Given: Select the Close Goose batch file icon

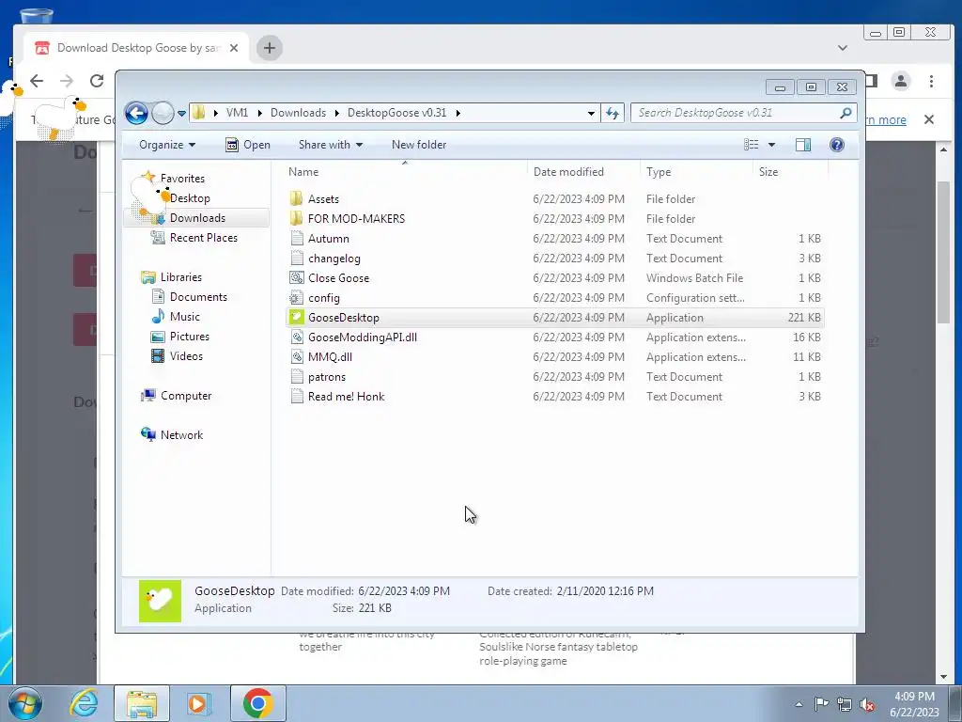Looking at the screenshot, I should point(297,277).
